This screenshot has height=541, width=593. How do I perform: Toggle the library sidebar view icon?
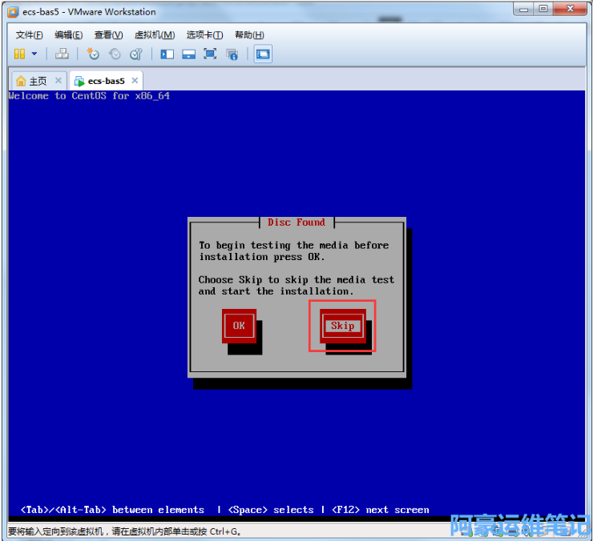pyautogui.click(x=167, y=54)
